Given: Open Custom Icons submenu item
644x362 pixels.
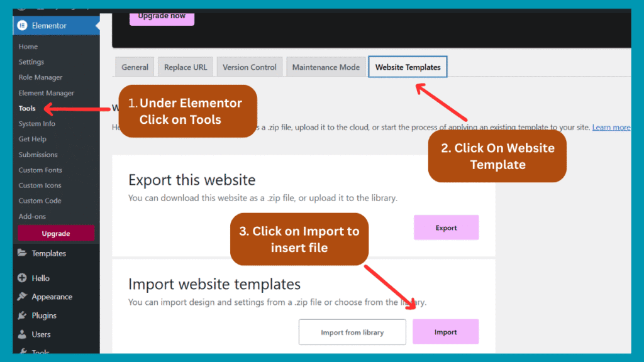Looking at the screenshot, I should (40, 185).
